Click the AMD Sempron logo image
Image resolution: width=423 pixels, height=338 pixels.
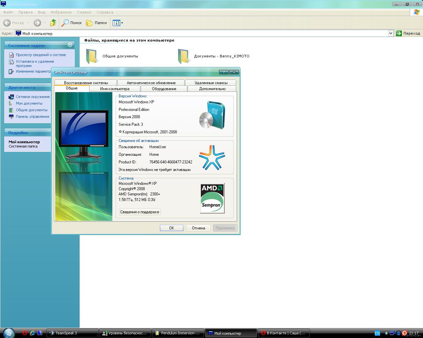[x=212, y=198]
